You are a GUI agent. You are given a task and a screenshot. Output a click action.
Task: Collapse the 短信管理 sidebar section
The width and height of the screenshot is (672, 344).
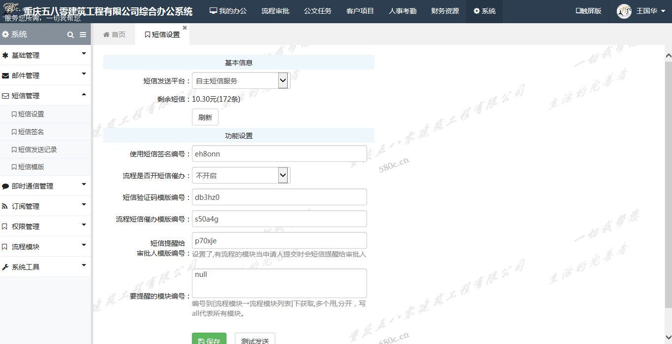(x=45, y=96)
